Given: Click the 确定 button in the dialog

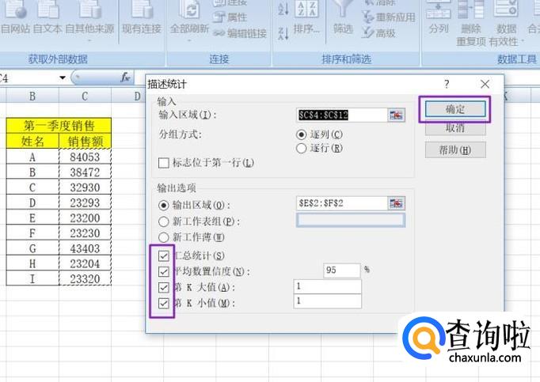Looking at the screenshot, I should click(x=455, y=109).
